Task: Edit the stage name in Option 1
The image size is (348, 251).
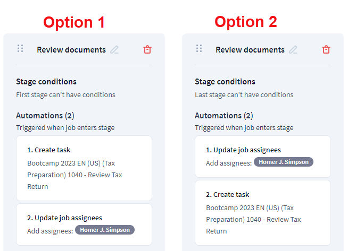Action: pos(114,50)
